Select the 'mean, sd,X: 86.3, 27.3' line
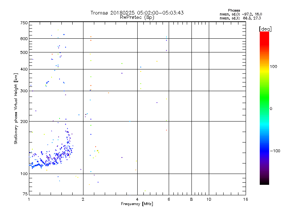289x217 pixels. coord(240,18)
